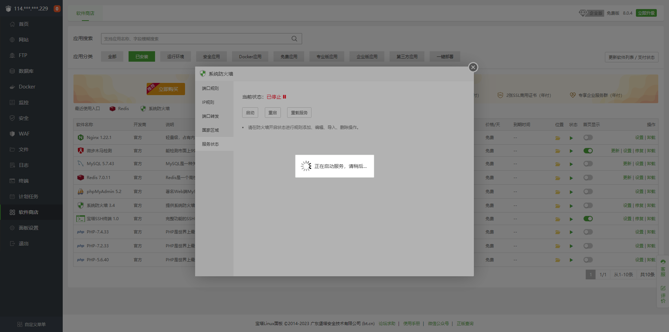The width and height of the screenshot is (669, 332).
Task: Open folder location for Nginx row
Action: (557, 138)
